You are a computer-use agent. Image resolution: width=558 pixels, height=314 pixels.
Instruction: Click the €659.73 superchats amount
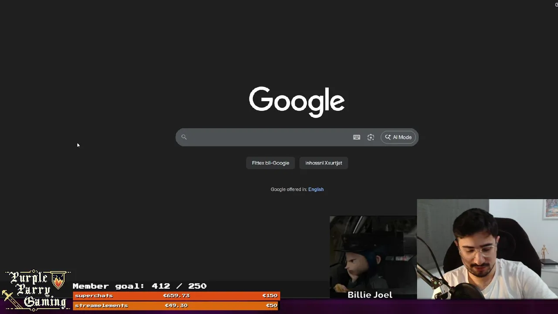[x=176, y=296]
